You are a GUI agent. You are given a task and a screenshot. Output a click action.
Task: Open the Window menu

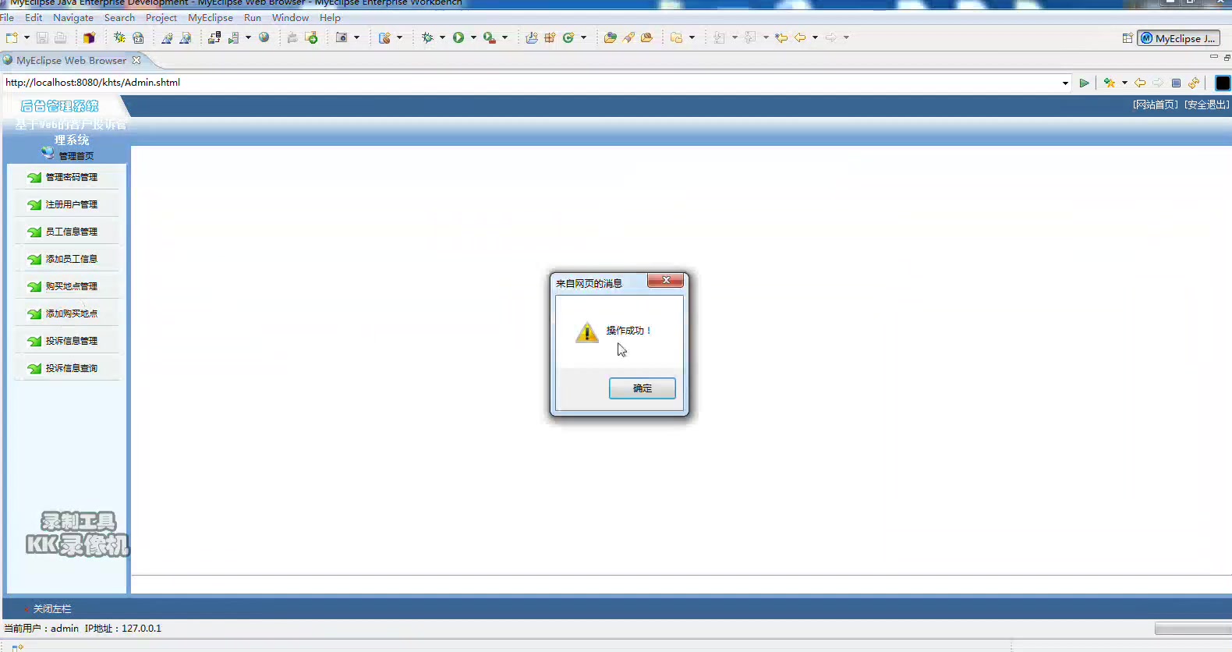pos(290,17)
